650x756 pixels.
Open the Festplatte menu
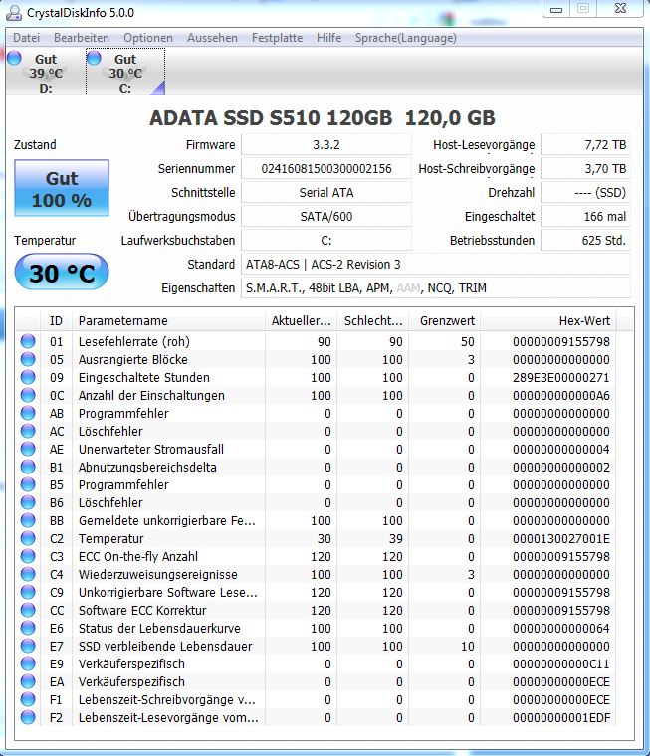coord(277,38)
